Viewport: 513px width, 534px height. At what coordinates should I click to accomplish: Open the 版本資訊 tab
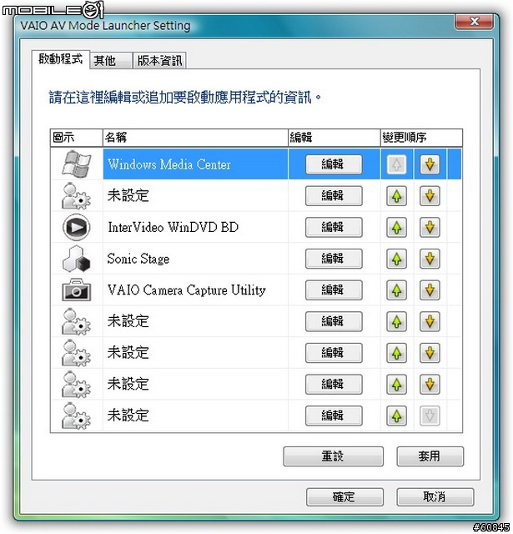tap(159, 61)
